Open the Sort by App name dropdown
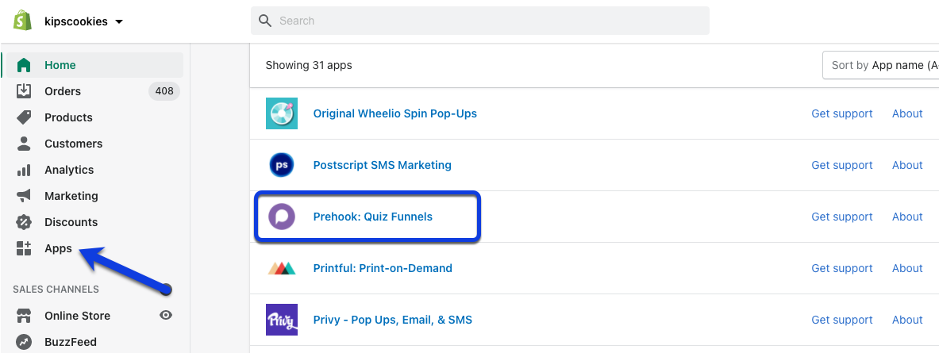 click(880, 65)
